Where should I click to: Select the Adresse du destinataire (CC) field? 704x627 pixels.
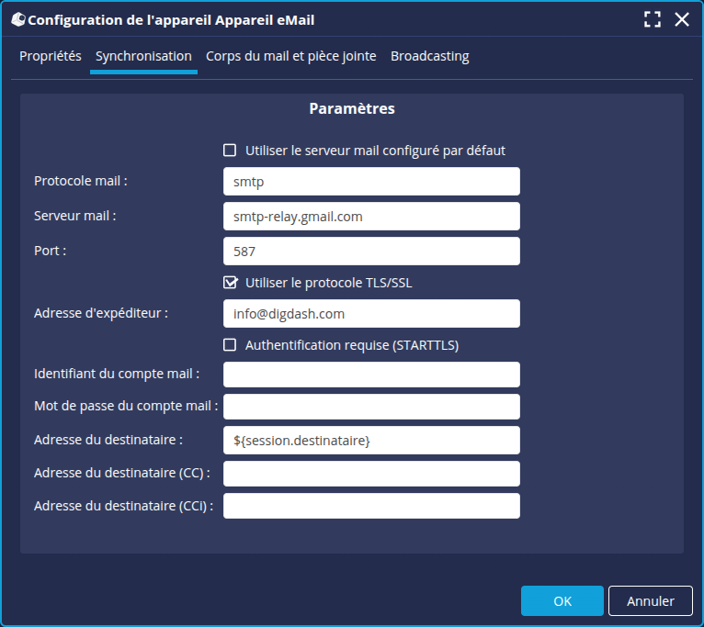[371, 474]
